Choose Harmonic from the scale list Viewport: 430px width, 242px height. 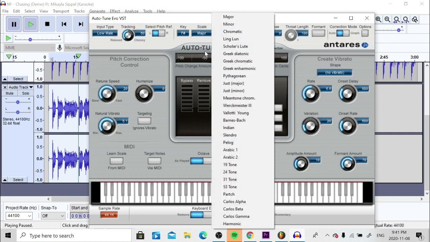[x=232, y=224]
